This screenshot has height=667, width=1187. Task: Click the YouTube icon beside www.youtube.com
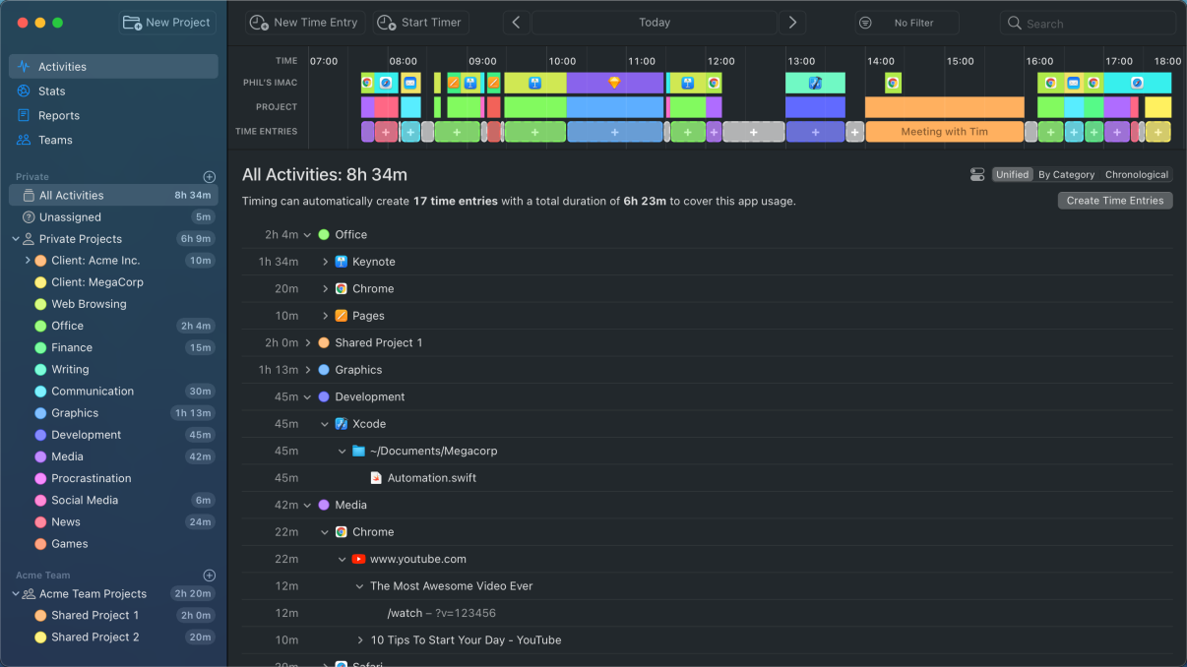pos(358,558)
